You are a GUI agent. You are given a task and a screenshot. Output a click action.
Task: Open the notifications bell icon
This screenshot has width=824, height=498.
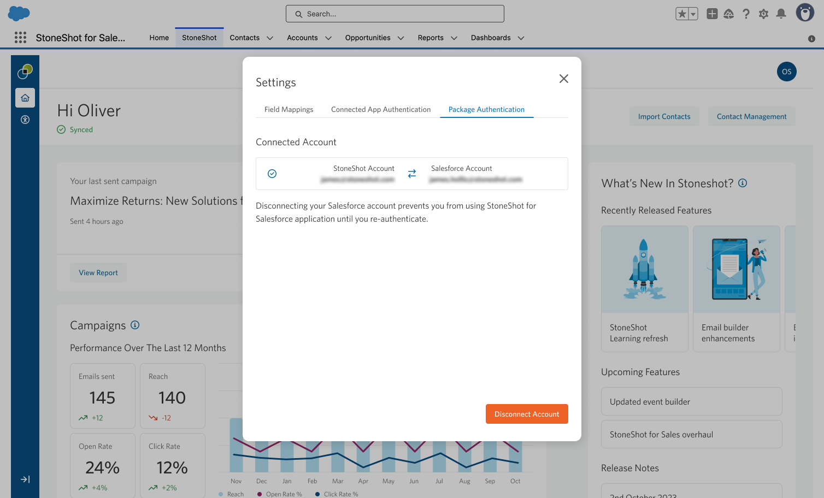(781, 14)
